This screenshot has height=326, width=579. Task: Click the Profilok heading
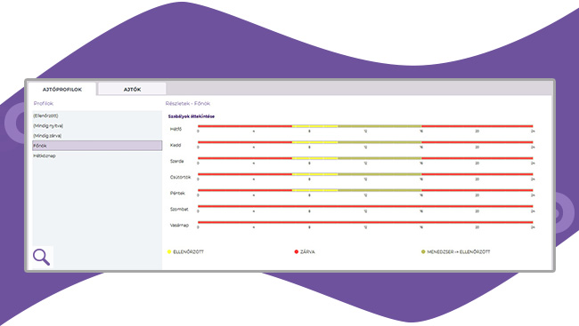click(44, 104)
